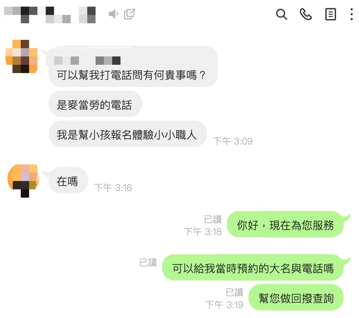Open the three-dot more options menu
359x318 pixels.
point(352,15)
